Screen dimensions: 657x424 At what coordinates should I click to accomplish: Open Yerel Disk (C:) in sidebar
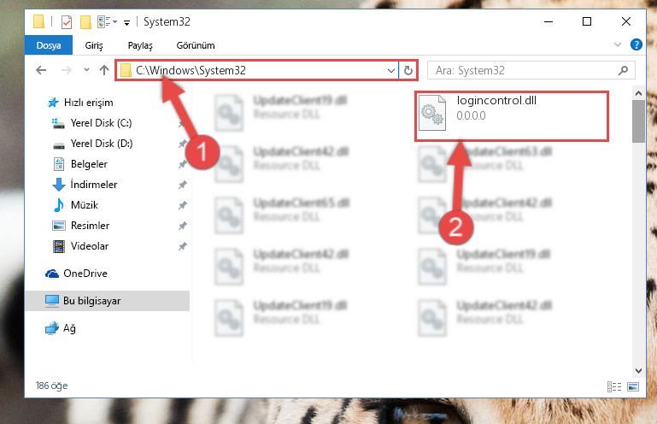click(101, 123)
